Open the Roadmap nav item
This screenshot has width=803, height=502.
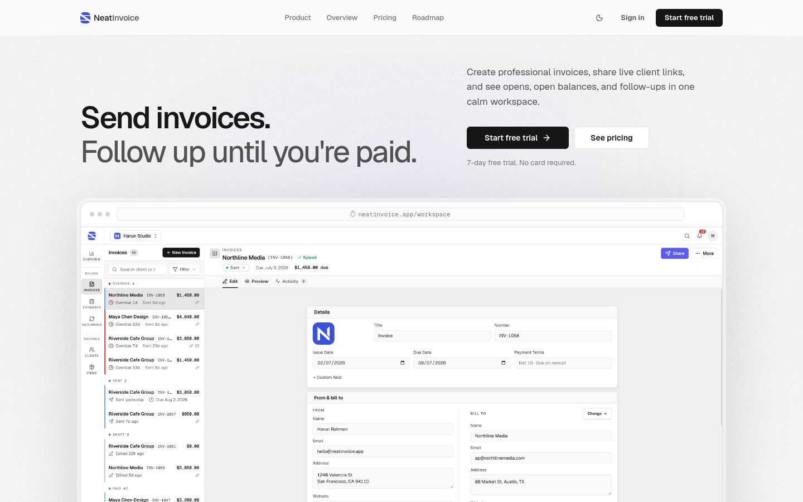pos(428,18)
